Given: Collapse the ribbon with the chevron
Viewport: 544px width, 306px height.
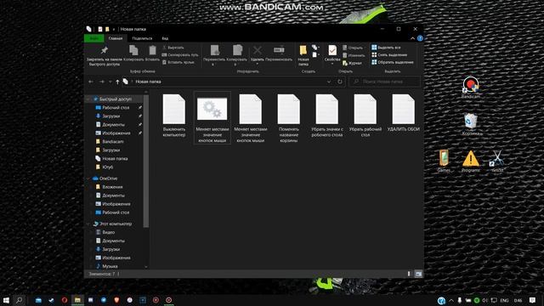Looking at the screenshot, I should [x=412, y=38].
